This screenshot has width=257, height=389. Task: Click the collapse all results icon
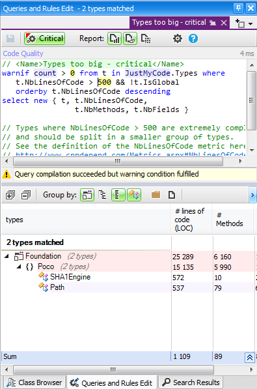point(26,195)
